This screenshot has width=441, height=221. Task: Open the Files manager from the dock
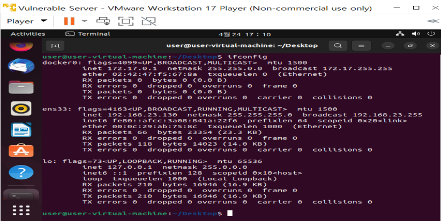click(21, 88)
